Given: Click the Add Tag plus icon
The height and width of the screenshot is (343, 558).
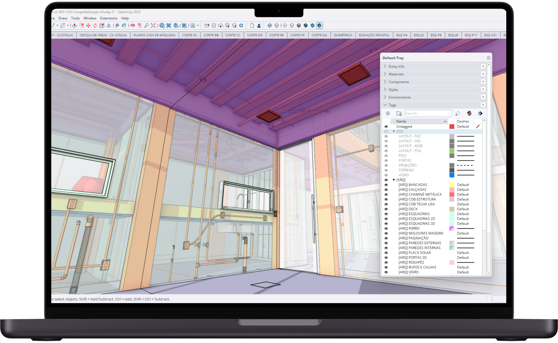Looking at the screenshot, I should pyautogui.click(x=388, y=113).
